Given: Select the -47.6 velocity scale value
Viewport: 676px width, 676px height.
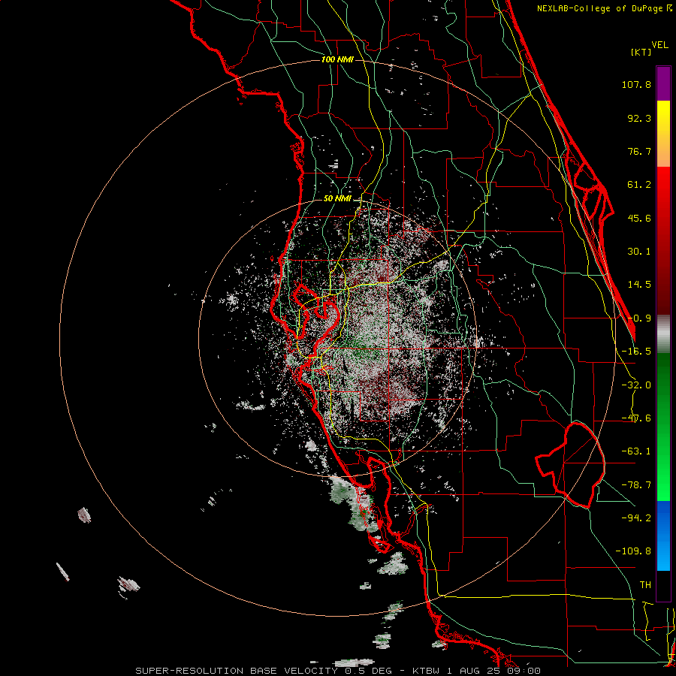Looking at the screenshot, I should point(636,418).
